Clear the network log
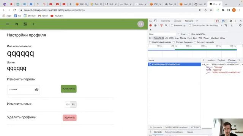Viewport: 243px width, 136px height. (x=155, y=25)
